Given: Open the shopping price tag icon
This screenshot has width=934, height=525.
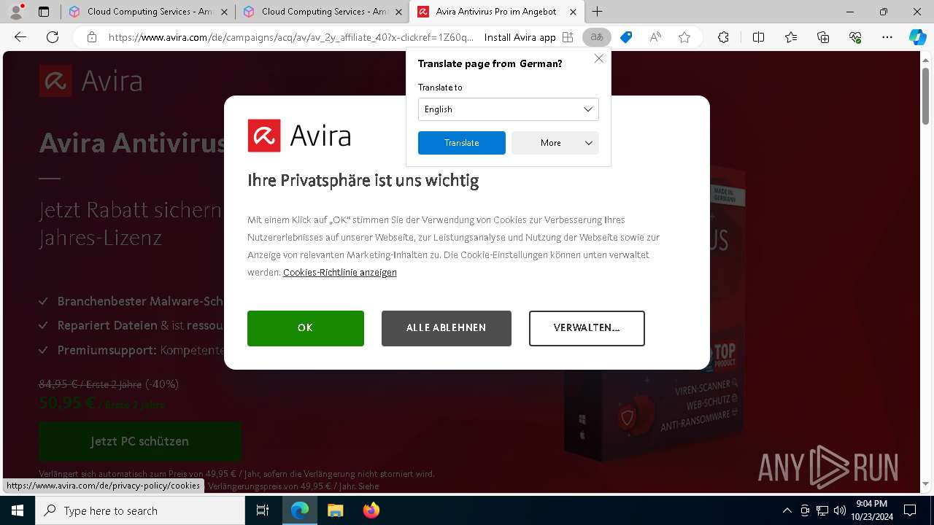Looking at the screenshot, I should [x=626, y=37].
